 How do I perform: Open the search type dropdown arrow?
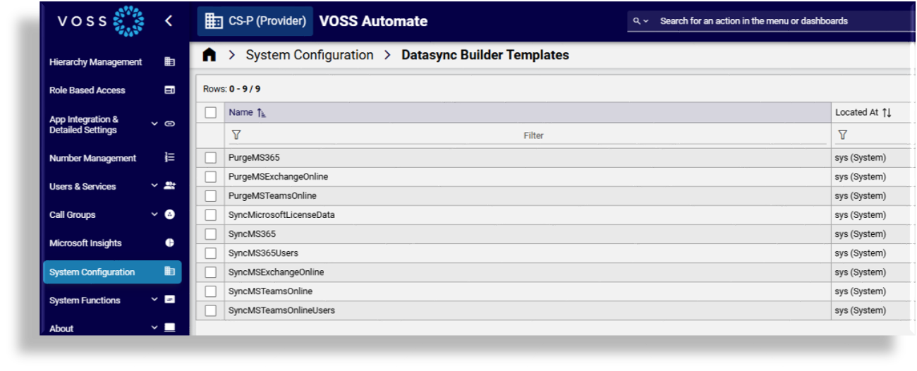(x=645, y=21)
